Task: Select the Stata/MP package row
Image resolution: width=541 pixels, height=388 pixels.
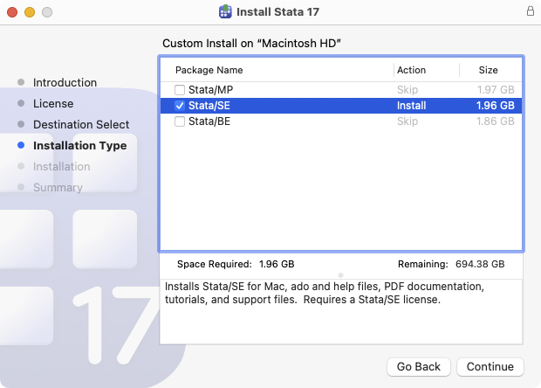Action: pyautogui.click(x=279, y=90)
